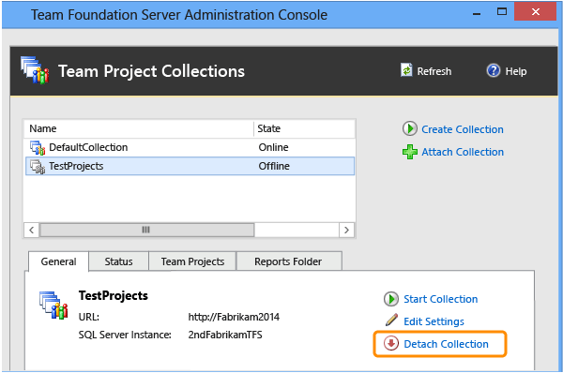Maximize the Administration Console window
The height and width of the screenshot is (373, 563).
[502, 12]
